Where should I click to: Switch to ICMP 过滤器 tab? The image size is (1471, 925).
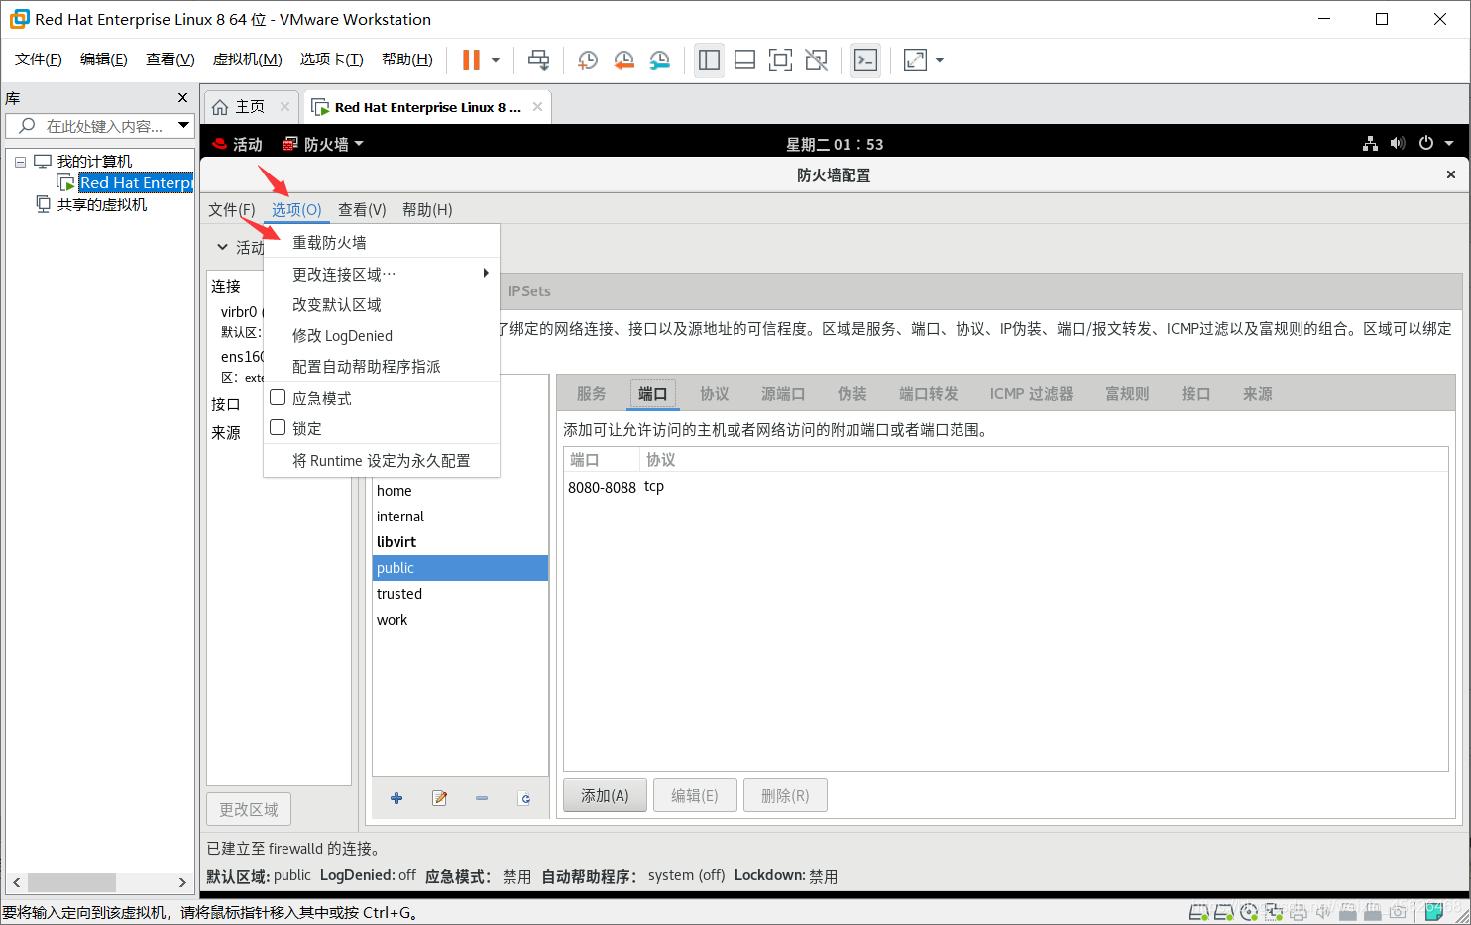(x=1031, y=394)
